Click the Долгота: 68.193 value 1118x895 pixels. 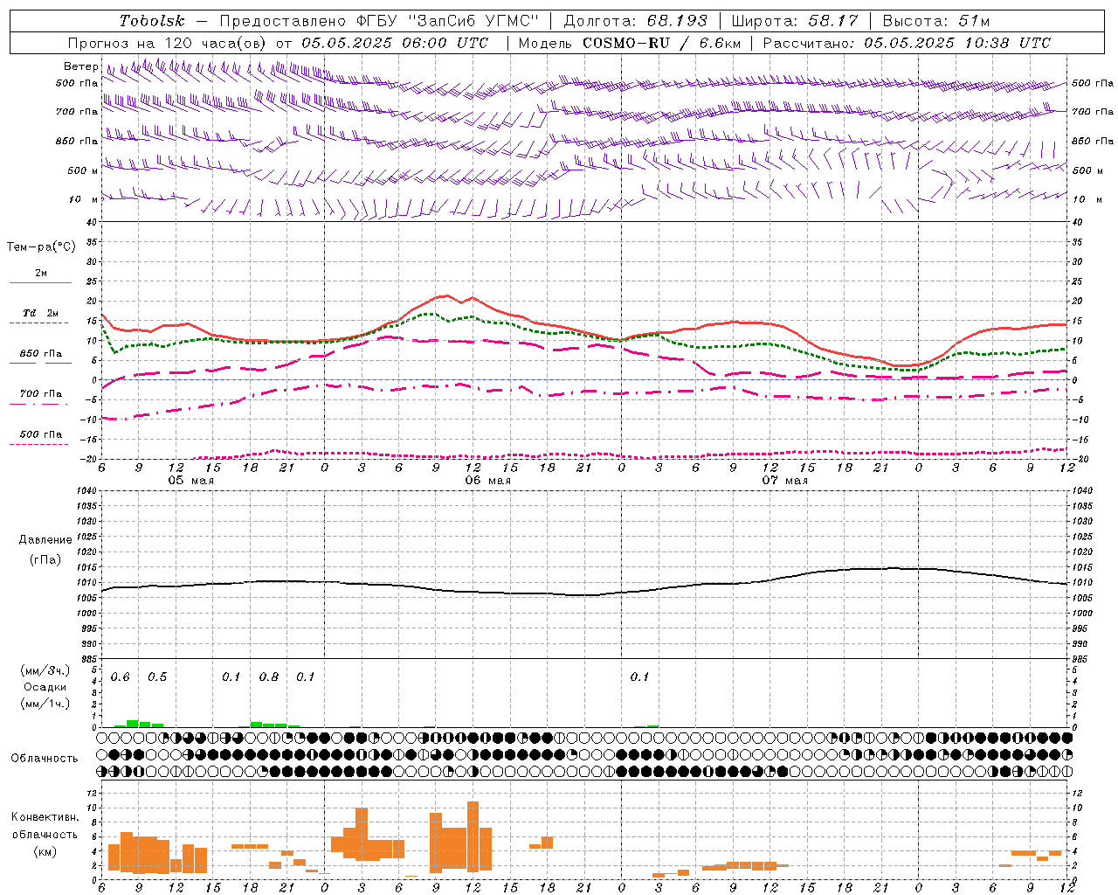[x=635, y=21]
